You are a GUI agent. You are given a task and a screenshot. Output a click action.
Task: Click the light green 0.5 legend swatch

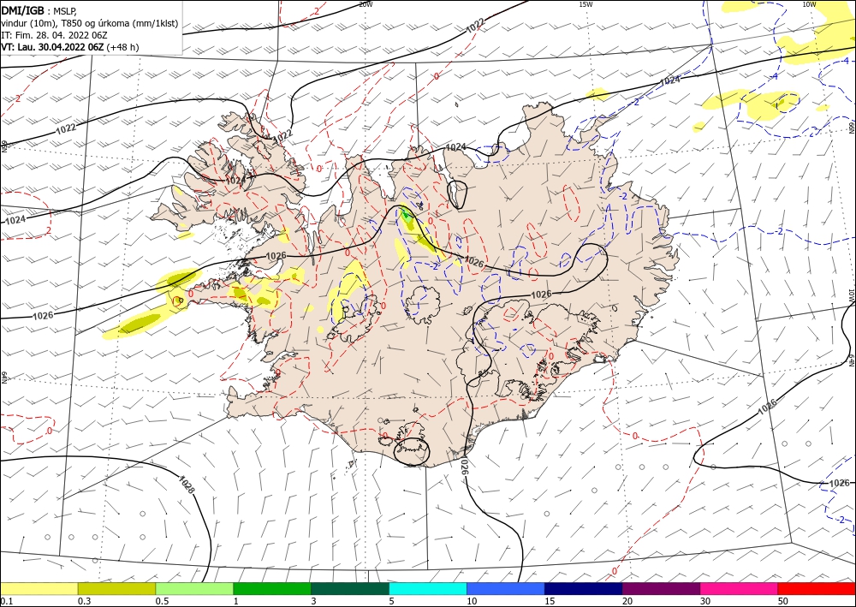coord(194,588)
